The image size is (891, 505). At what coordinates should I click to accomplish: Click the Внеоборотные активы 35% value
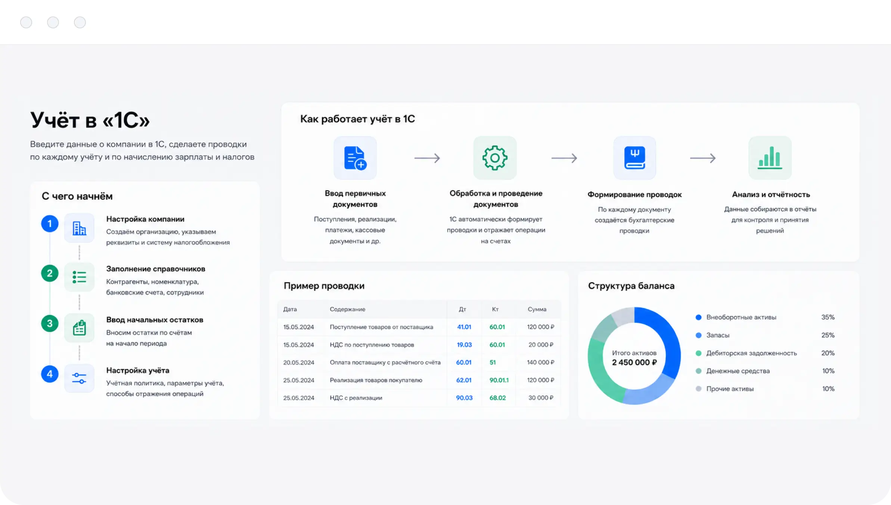[828, 317]
